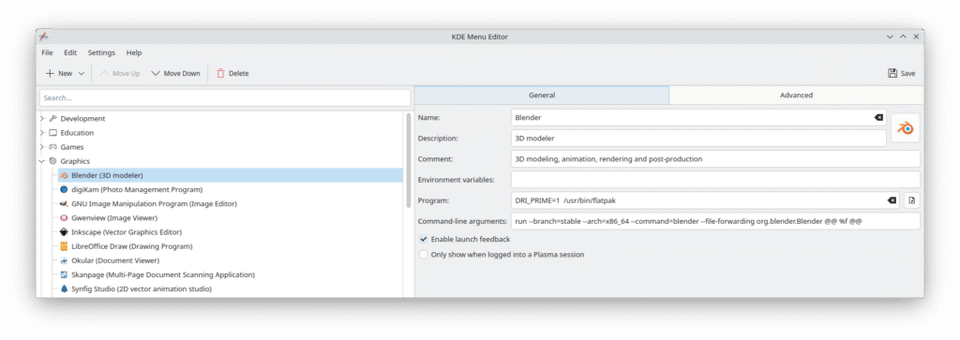Open the Settings menu

[101, 52]
